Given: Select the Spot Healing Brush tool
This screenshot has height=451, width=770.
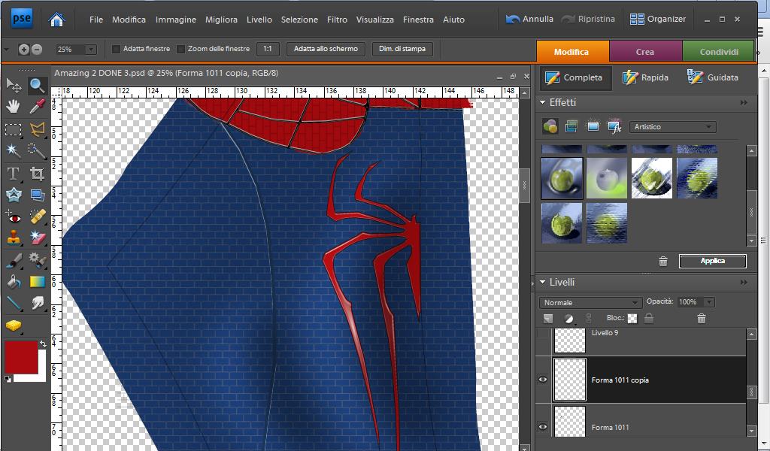Looking at the screenshot, I should (38, 217).
